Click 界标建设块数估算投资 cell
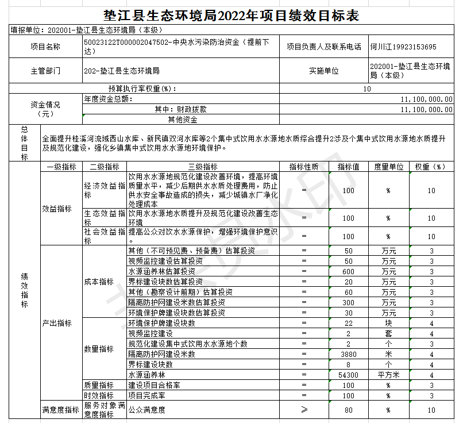 [x=203, y=282]
